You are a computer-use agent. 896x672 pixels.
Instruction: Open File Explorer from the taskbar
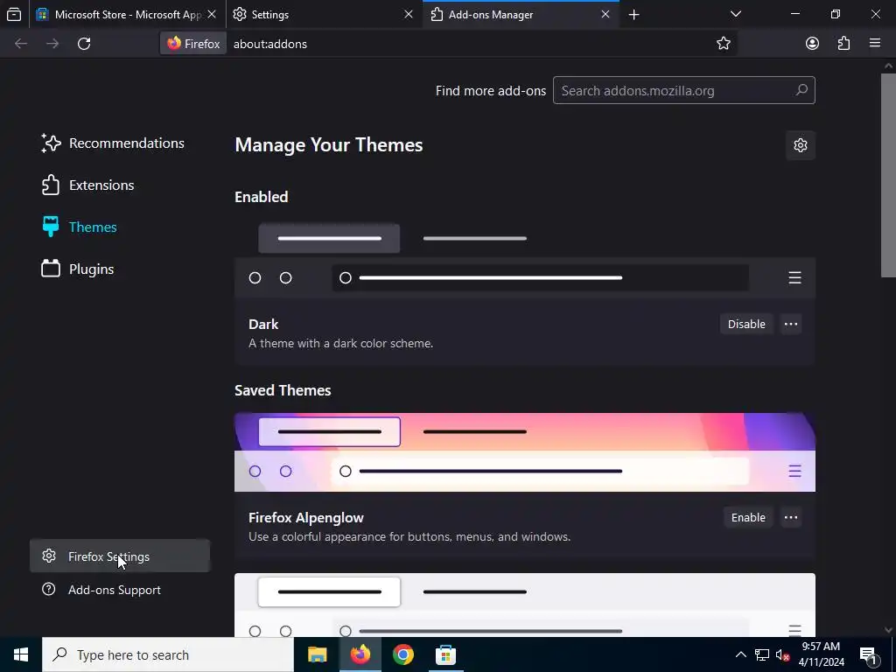click(317, 654)
